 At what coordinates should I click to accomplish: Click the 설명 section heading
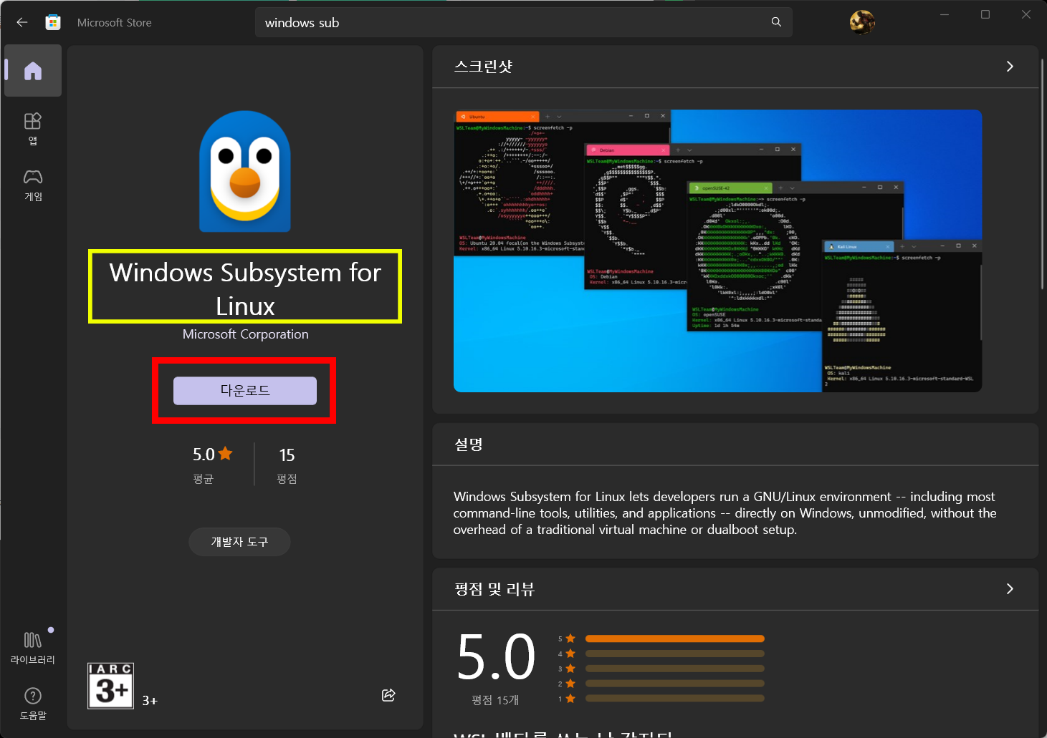pos(469,445)
